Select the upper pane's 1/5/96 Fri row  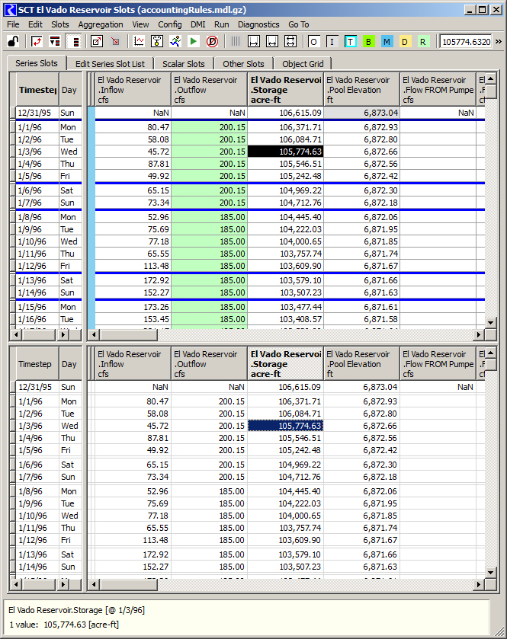(46, 176)
